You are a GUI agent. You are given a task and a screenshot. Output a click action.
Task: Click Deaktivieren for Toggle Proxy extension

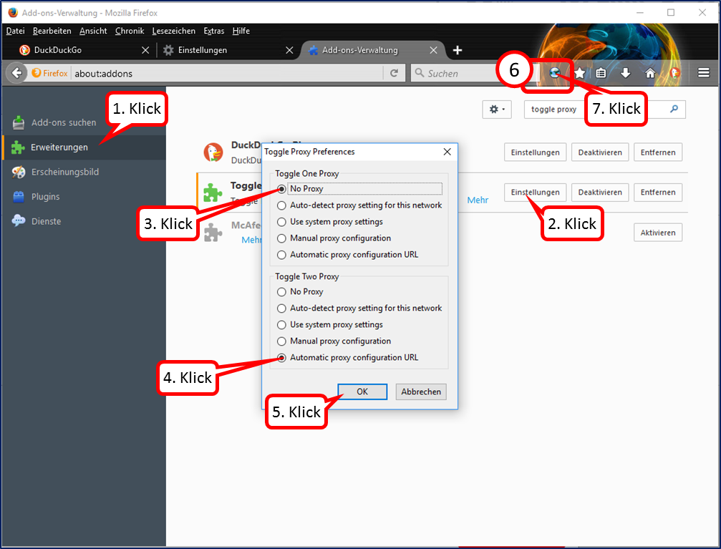(600, 193)
